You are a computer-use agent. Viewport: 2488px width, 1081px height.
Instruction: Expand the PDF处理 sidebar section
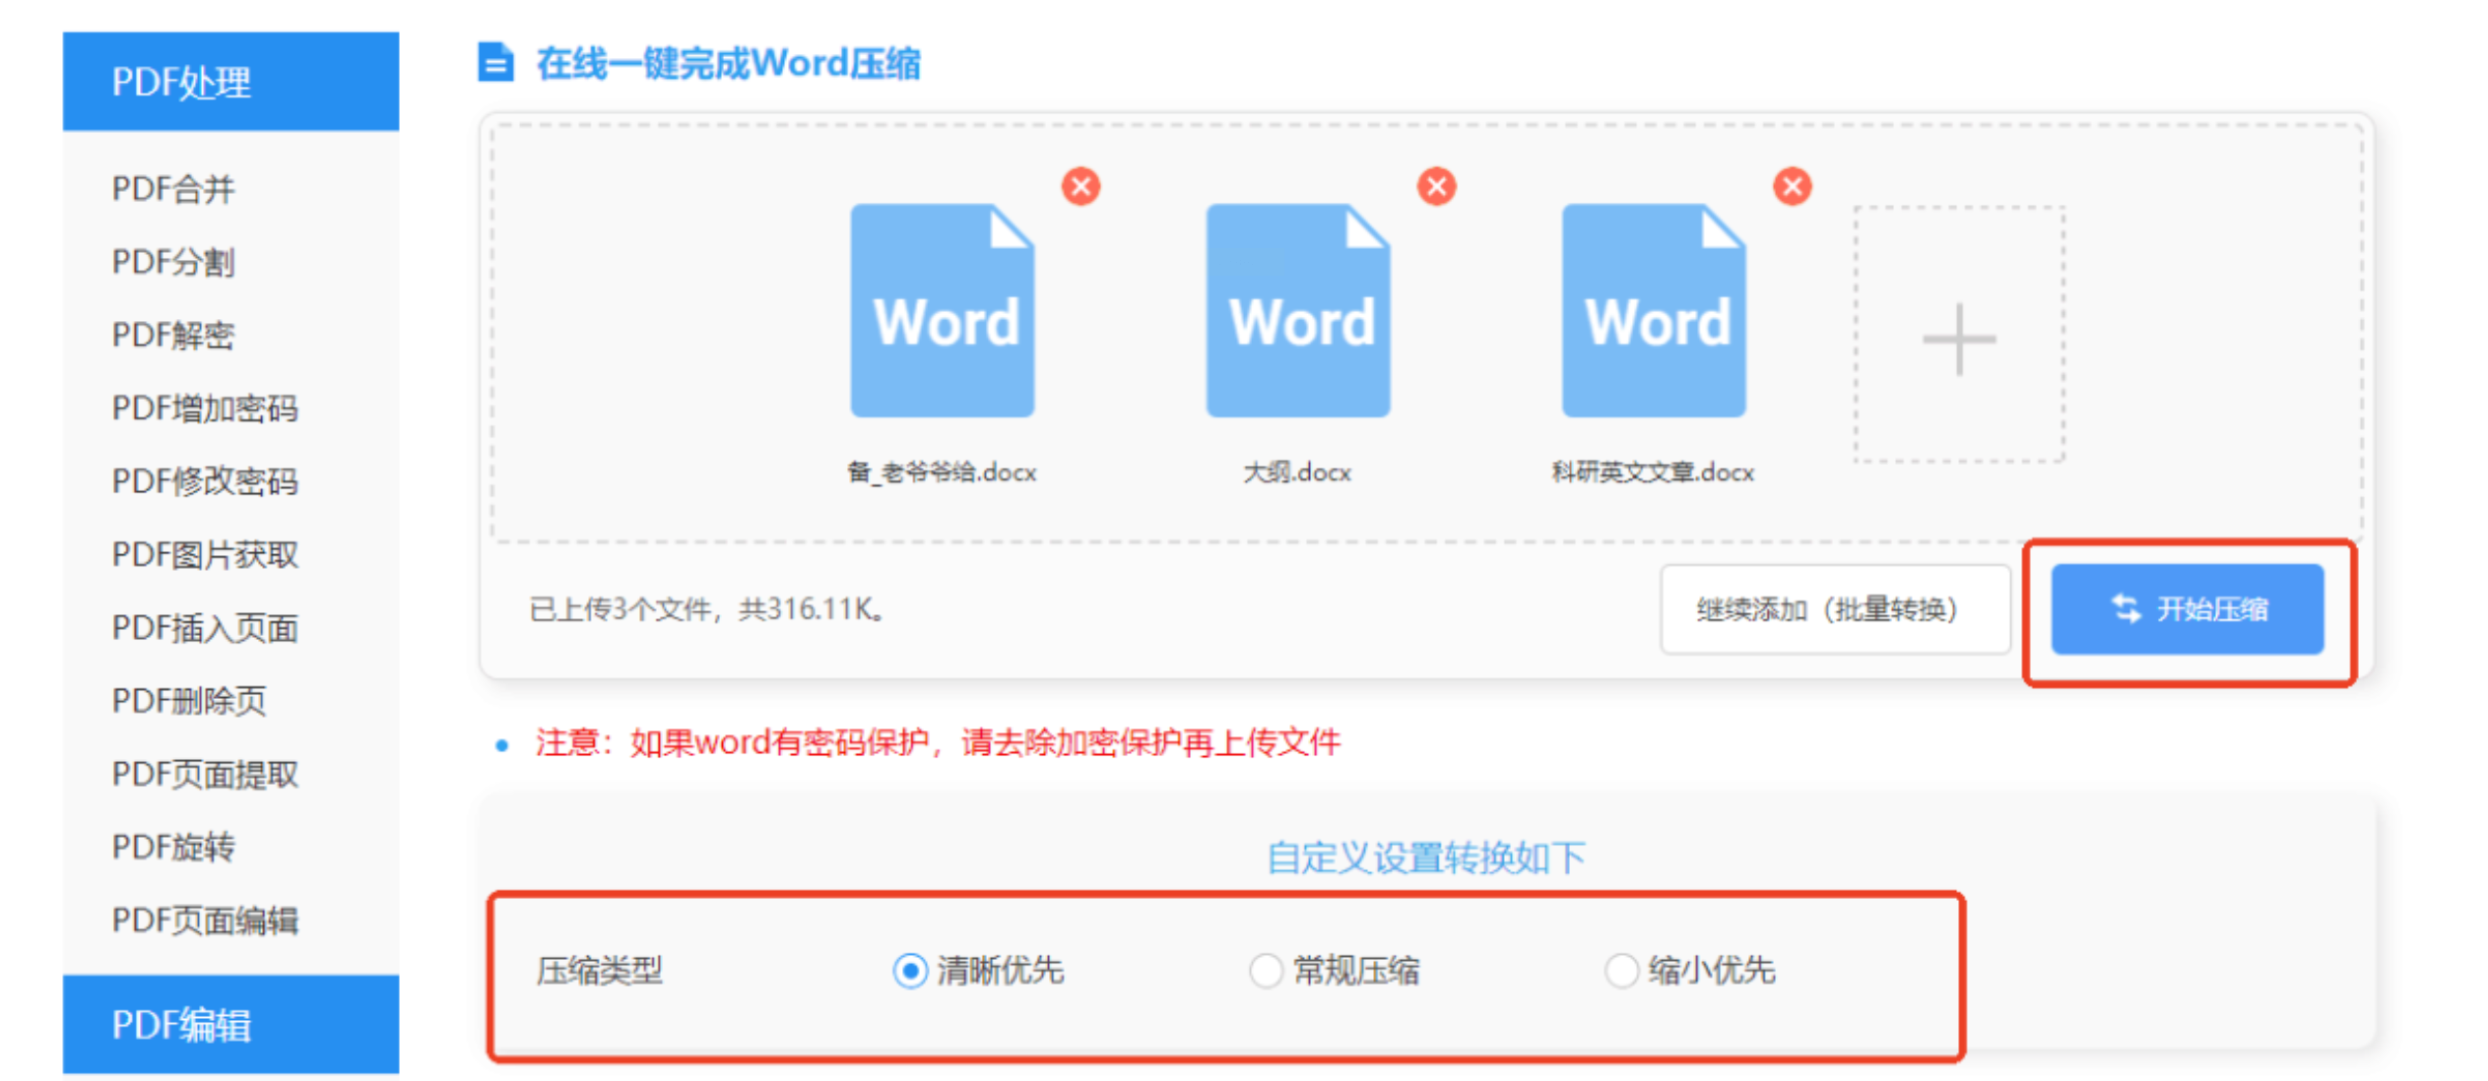point(230,82)
